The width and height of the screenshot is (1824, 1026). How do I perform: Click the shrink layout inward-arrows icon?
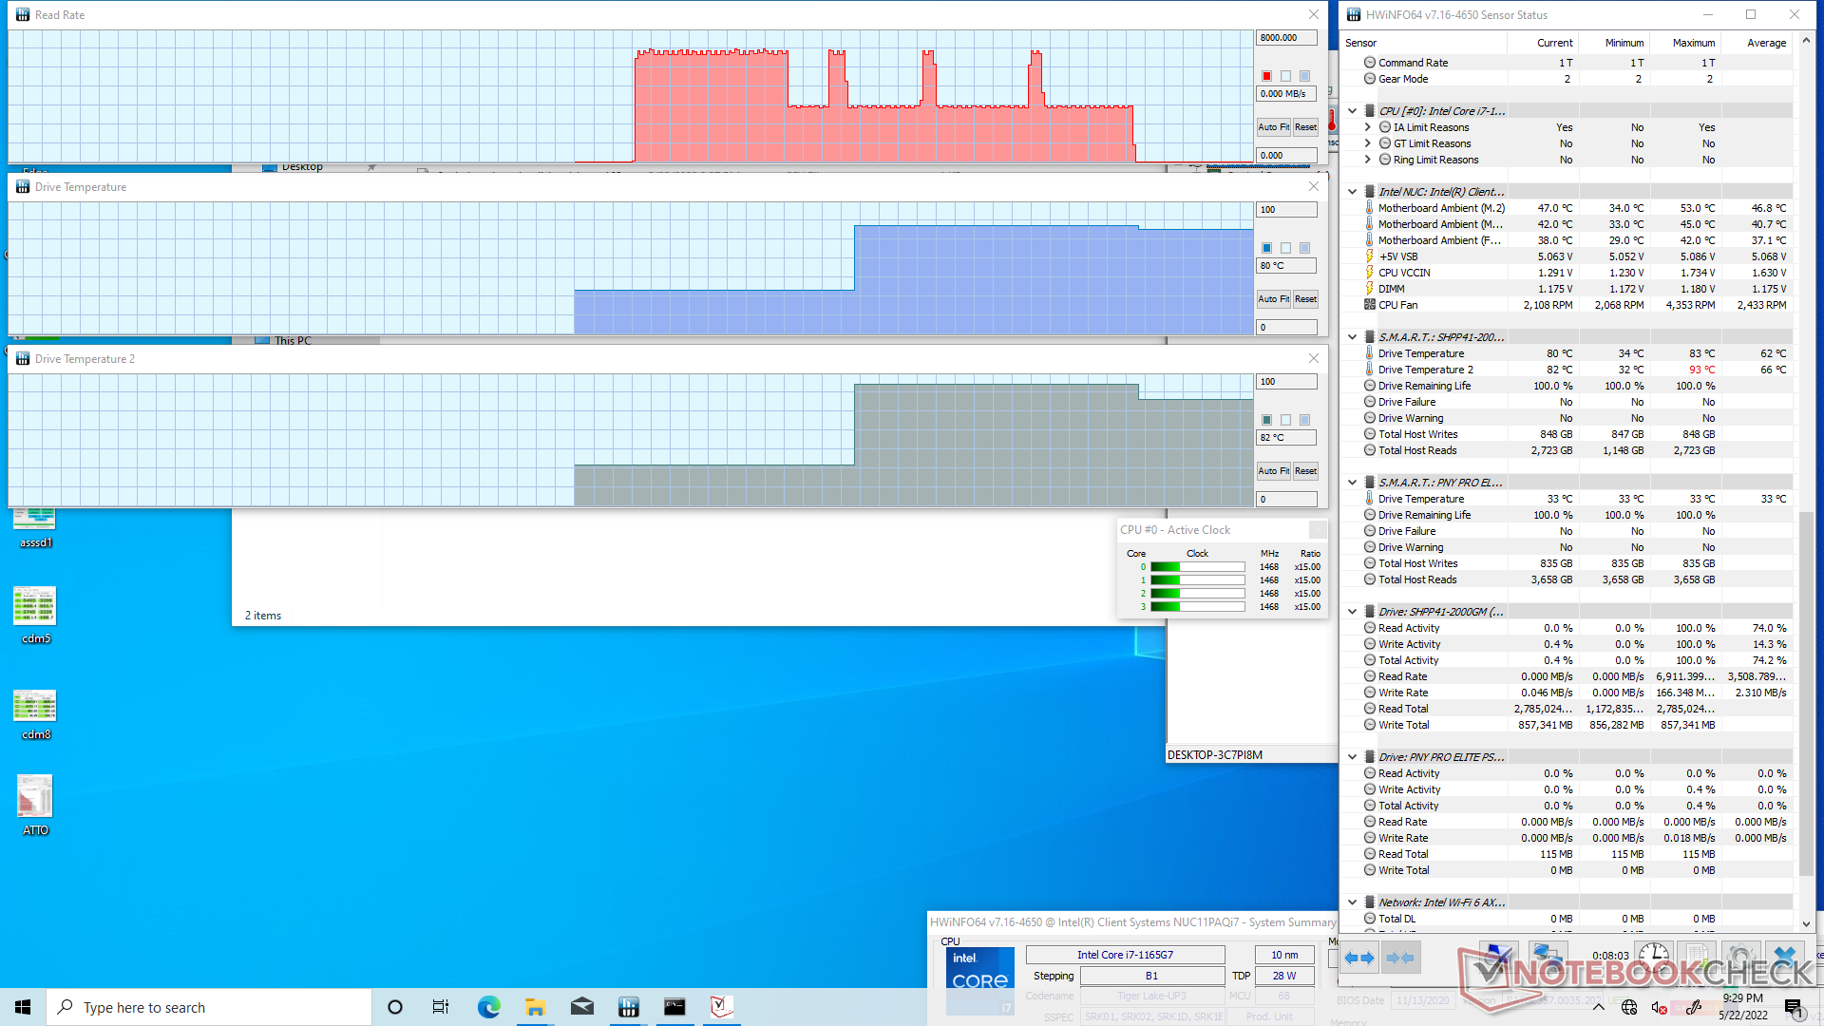click(x=1400, y=958)
